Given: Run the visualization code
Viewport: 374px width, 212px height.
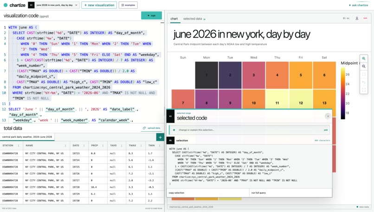Looking at the screenshot, I should pyautogui.click(x=151, y=15).
